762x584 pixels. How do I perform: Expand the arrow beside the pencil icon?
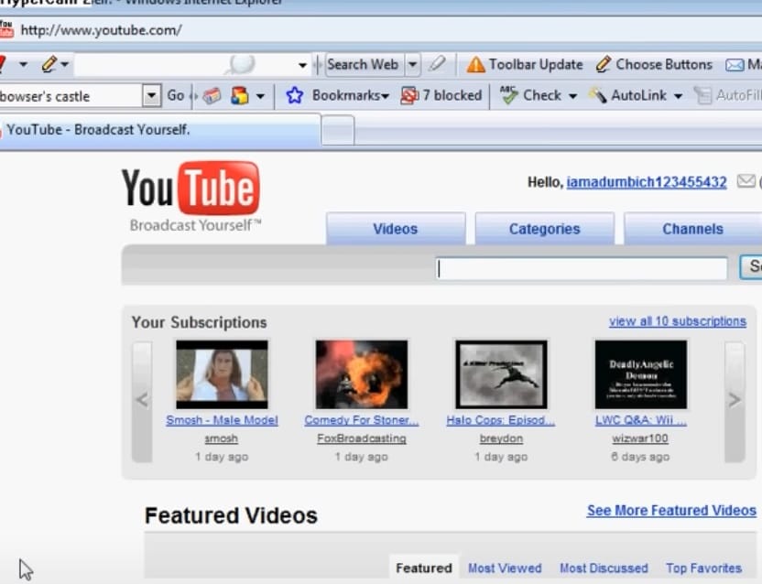click(65, 64)
